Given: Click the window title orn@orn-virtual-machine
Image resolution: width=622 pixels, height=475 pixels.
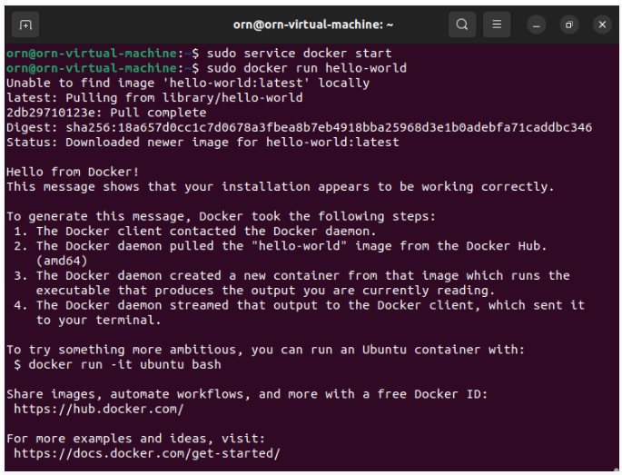Looking at the screenshot, I should pyautogui.click(x=313, y=25).
